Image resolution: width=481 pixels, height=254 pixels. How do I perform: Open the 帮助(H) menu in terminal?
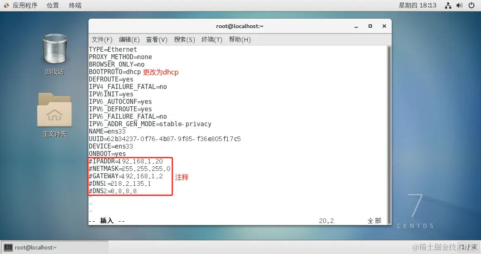240,40
